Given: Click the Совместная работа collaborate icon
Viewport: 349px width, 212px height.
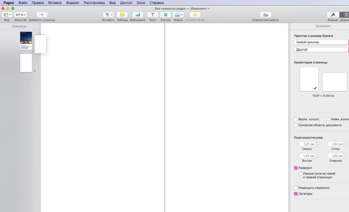Looking at the screenshot, I should 265,15.
